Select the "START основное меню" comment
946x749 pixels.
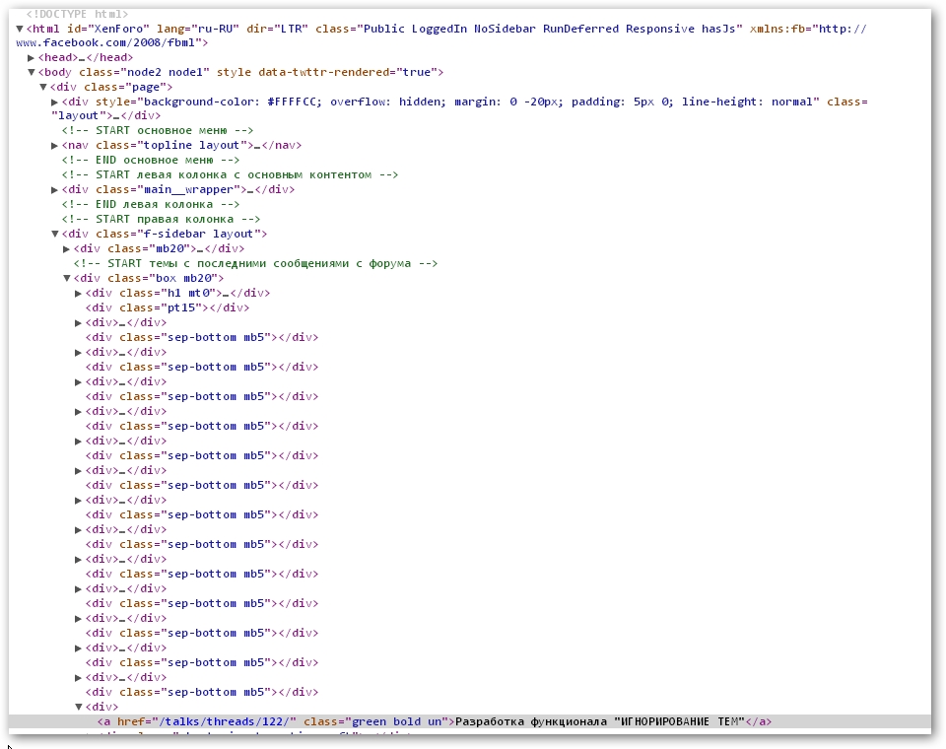point(158,131)
